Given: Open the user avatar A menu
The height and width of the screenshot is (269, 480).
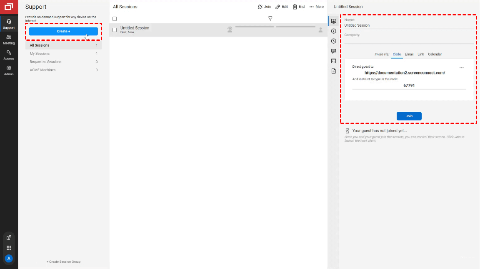Looking at the screenshot, I should tap(9, 259).
